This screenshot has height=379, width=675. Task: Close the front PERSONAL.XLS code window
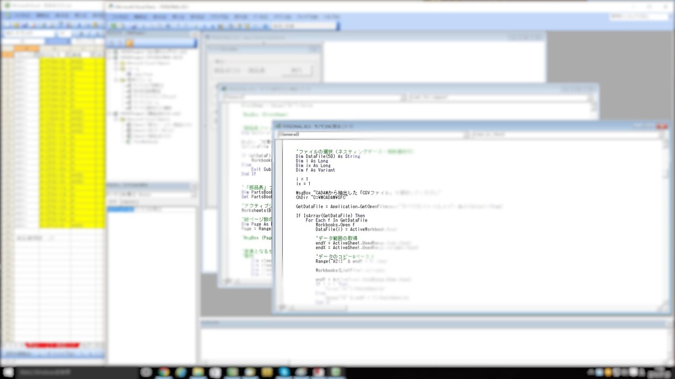click(662, 127)
